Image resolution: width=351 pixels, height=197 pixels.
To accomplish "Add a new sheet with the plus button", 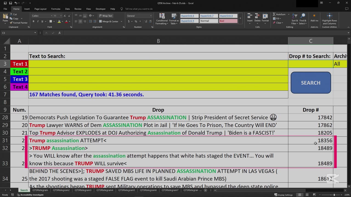I will (205, 190).
